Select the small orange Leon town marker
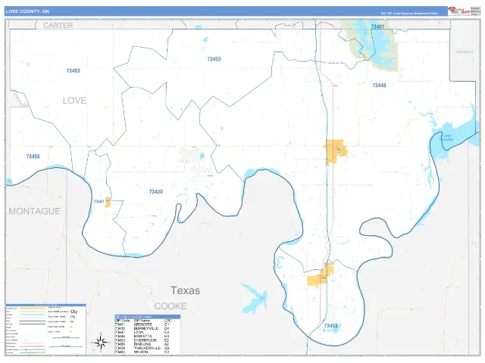The image size is (485, 363). click(x=108, y=202)
